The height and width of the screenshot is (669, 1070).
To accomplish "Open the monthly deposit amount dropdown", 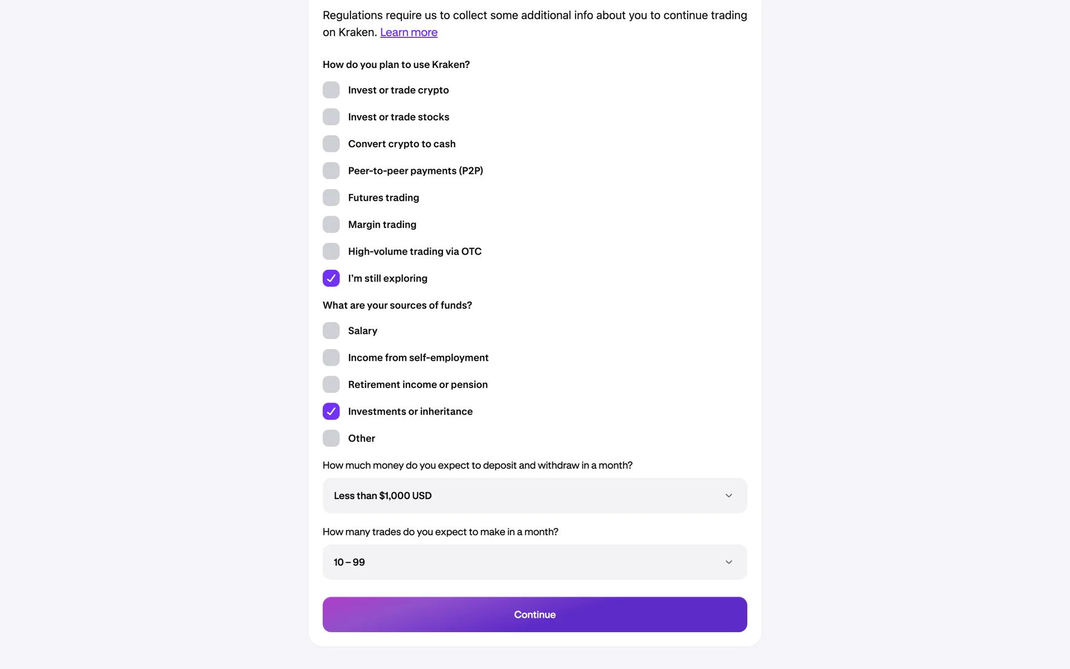I will pos(534,496).
